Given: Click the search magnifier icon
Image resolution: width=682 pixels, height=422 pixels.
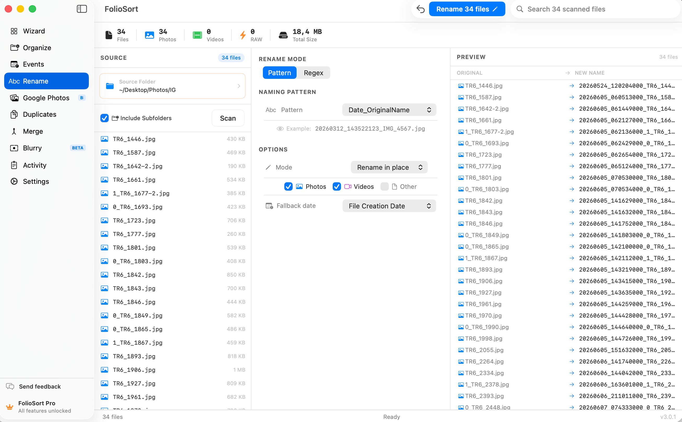Looking at the screenshot, I should coord(519,9).
